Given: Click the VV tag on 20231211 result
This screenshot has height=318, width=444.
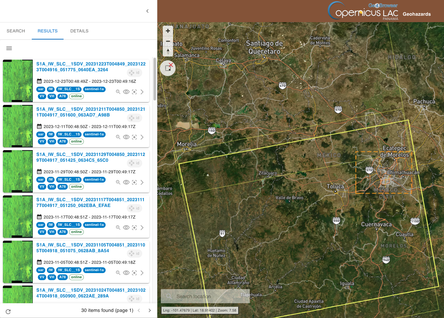Looking at the screenshot, I should 42,142.
